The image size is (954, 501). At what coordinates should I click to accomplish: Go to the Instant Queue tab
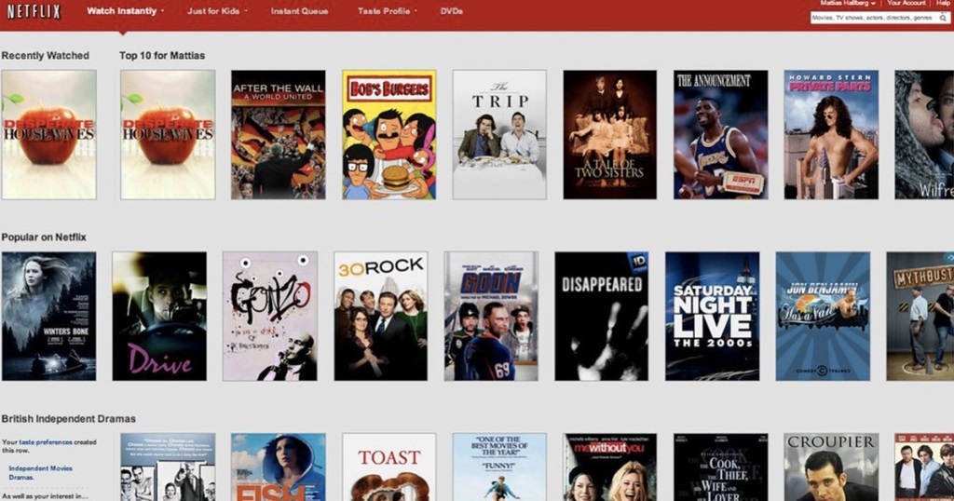299,11
